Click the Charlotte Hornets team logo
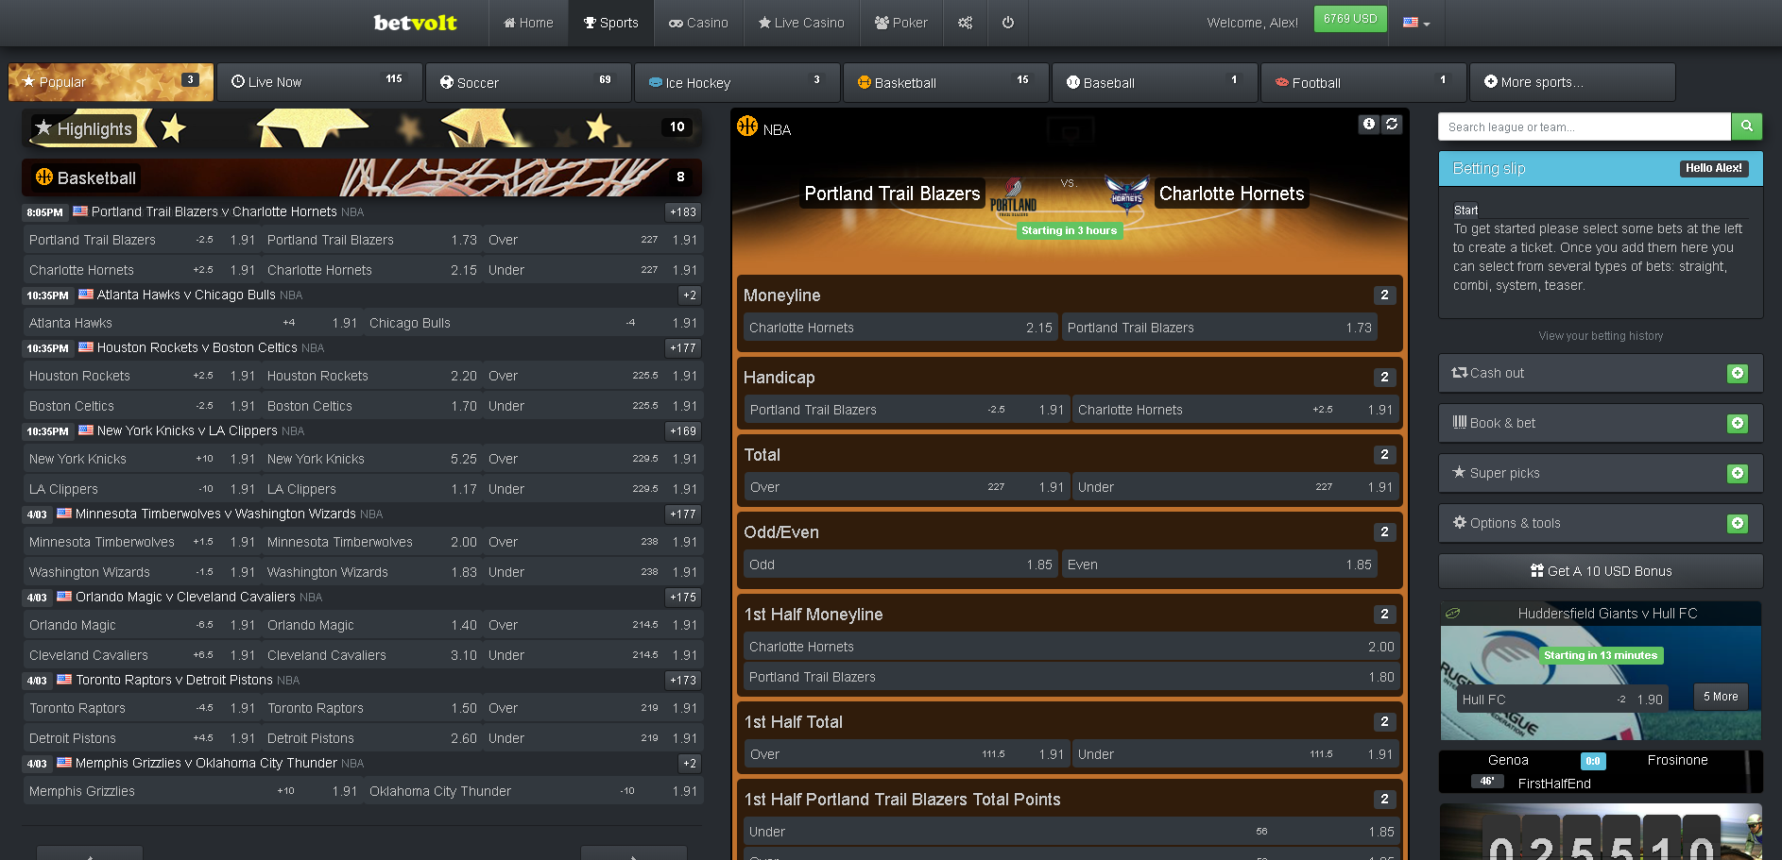The width and height of the screenshot is (1782, 860). point(1127,194)
